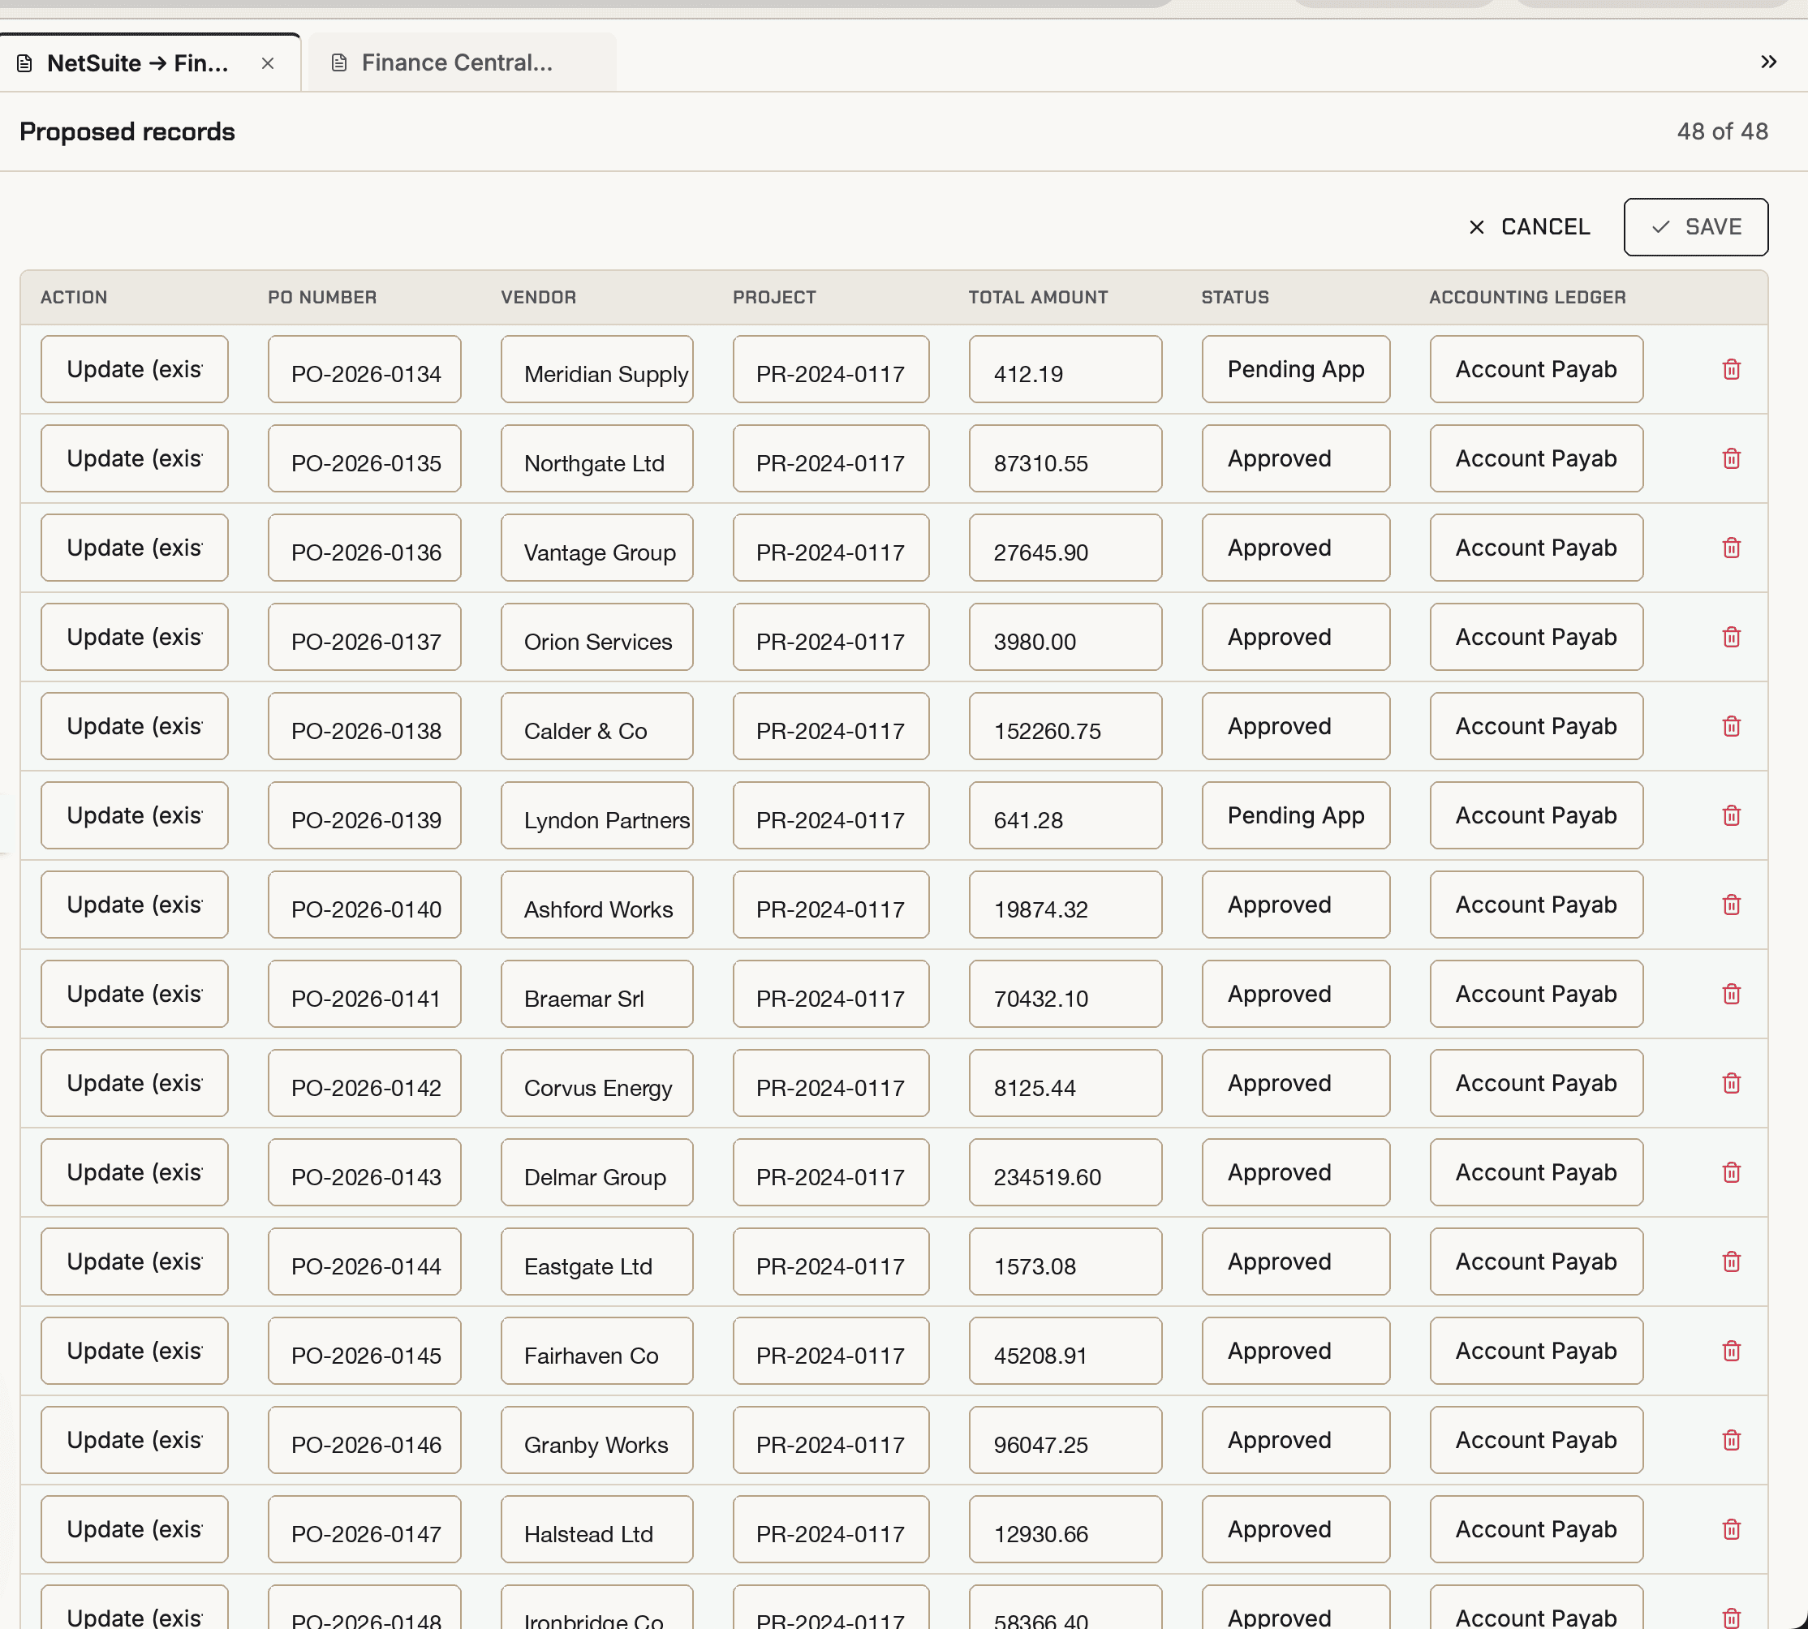Expand hidden tabs with double chevron icon
The width and height of the screenshot is (1808, 1629).
[x=1767, y=62]
